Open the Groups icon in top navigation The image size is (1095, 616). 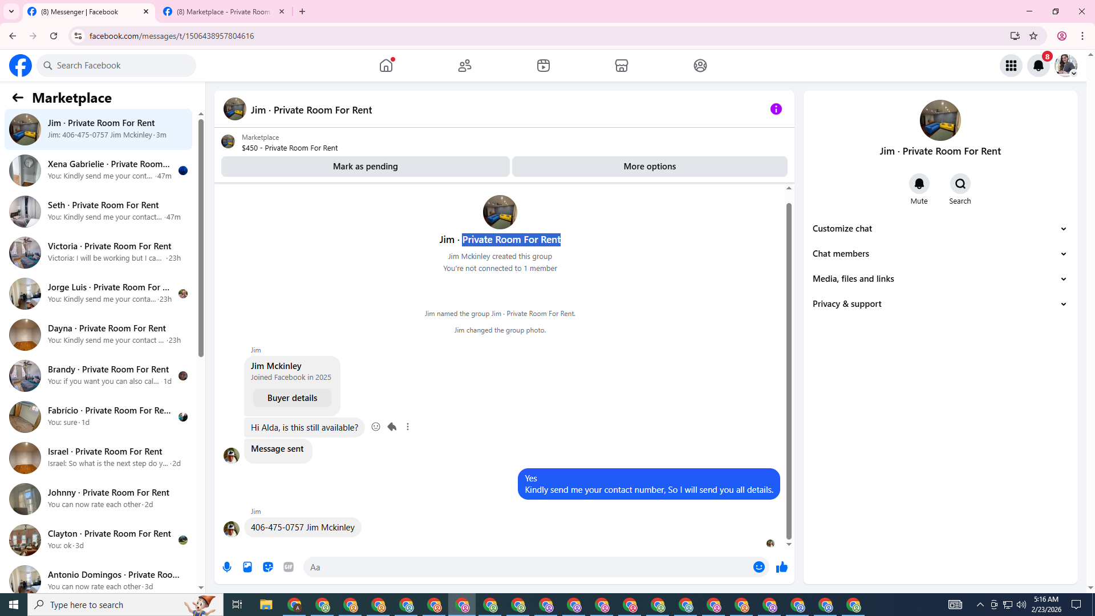click(700, 66)
